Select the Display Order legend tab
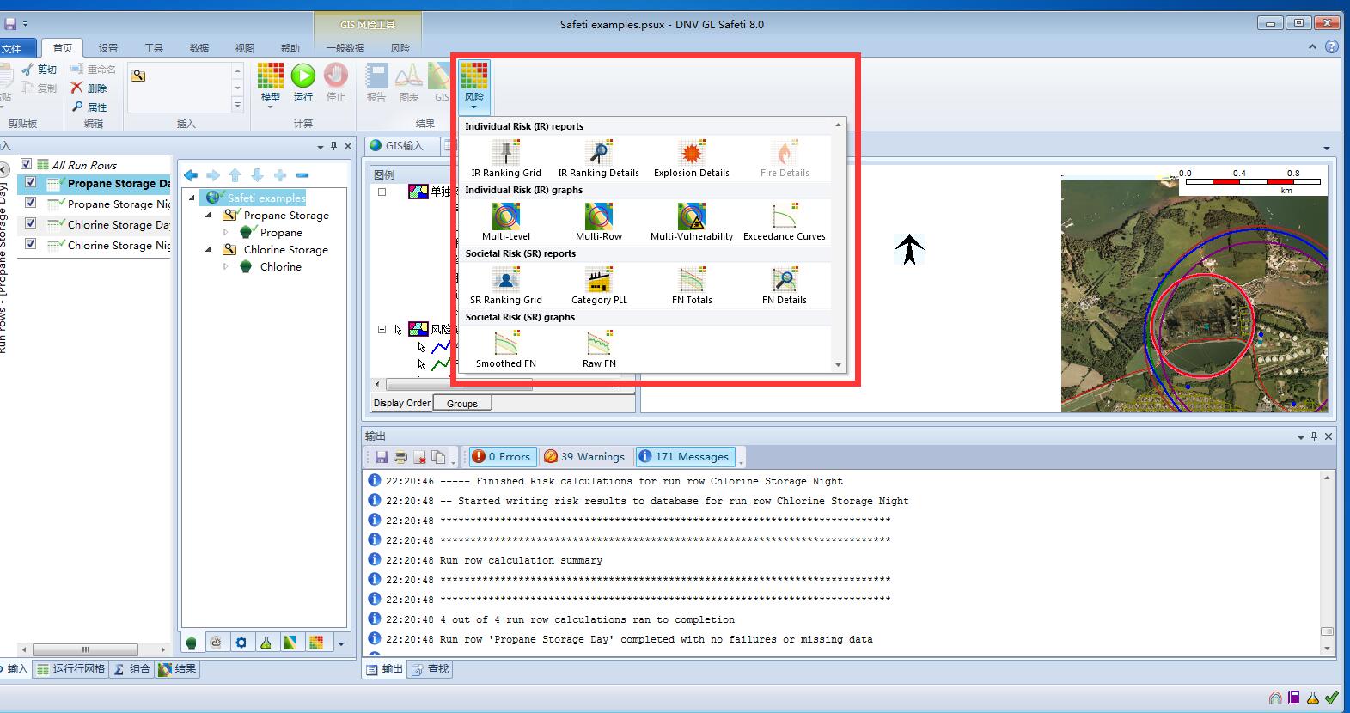The width and height of the screenshot is (1350, 713). click(x=402, y=403)
